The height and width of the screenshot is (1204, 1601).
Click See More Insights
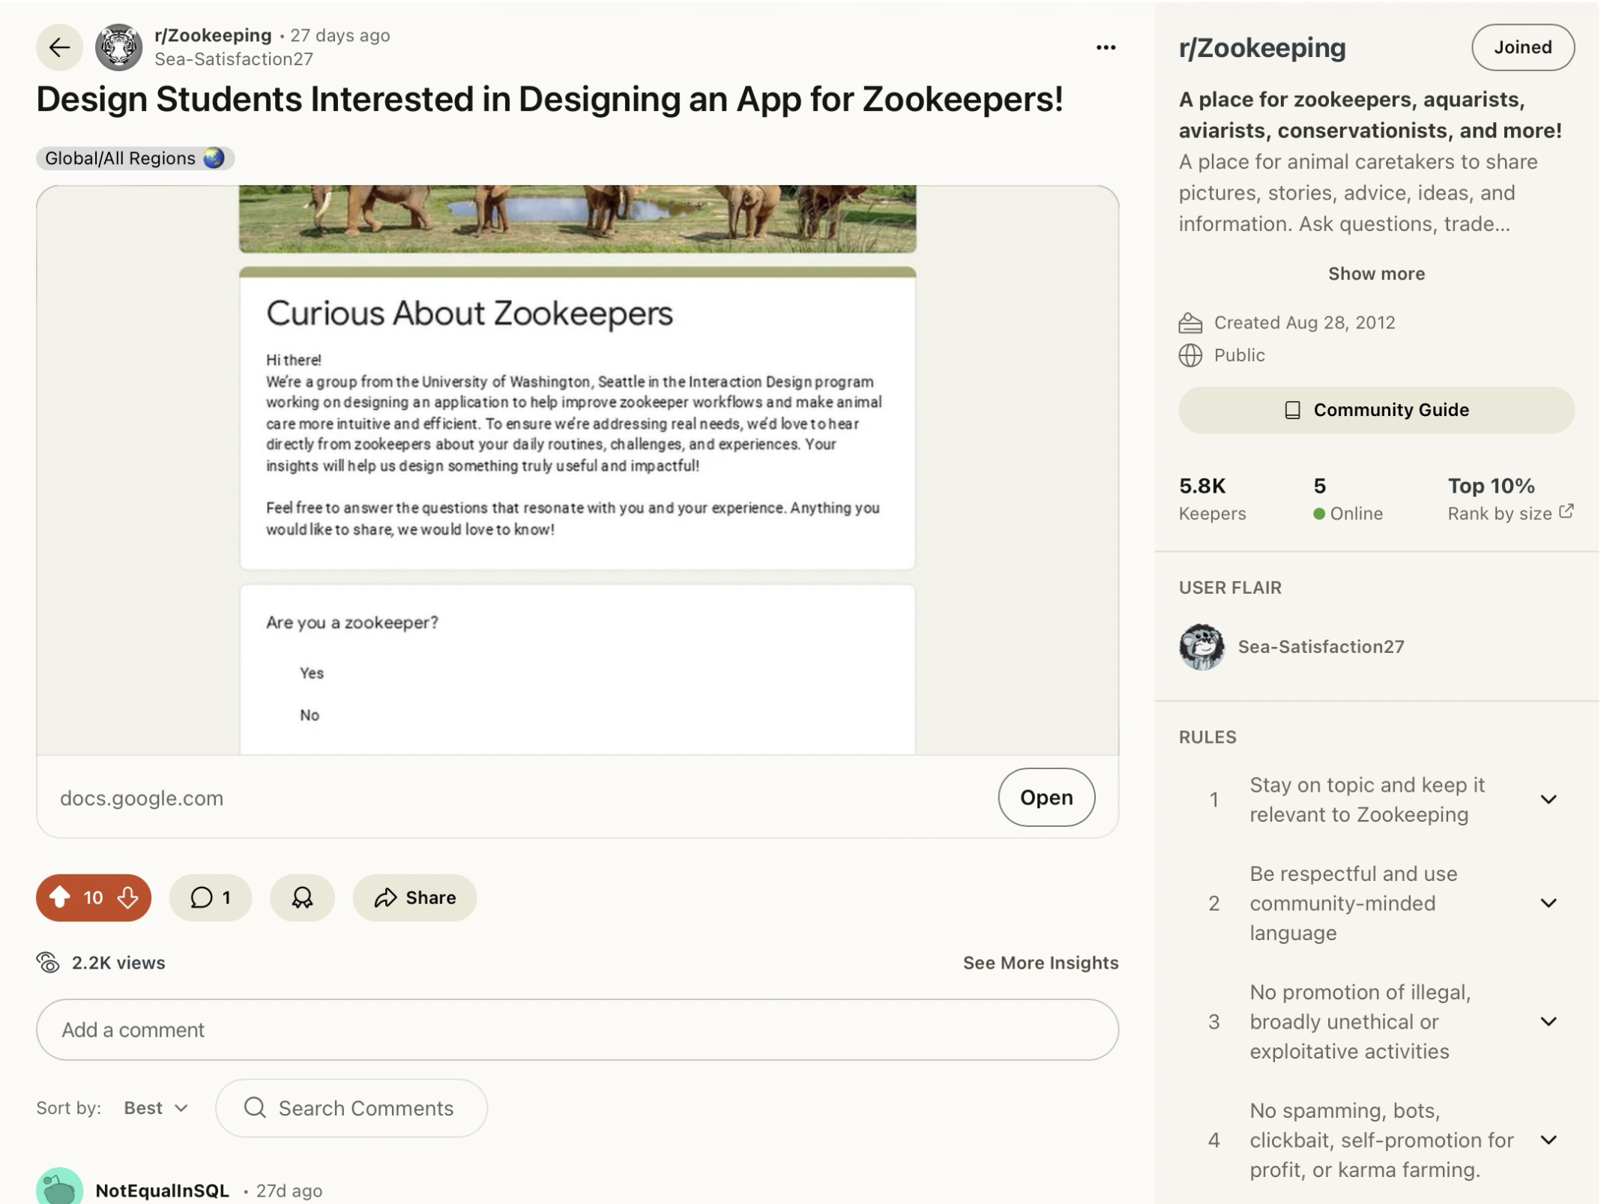[1040, 963]
